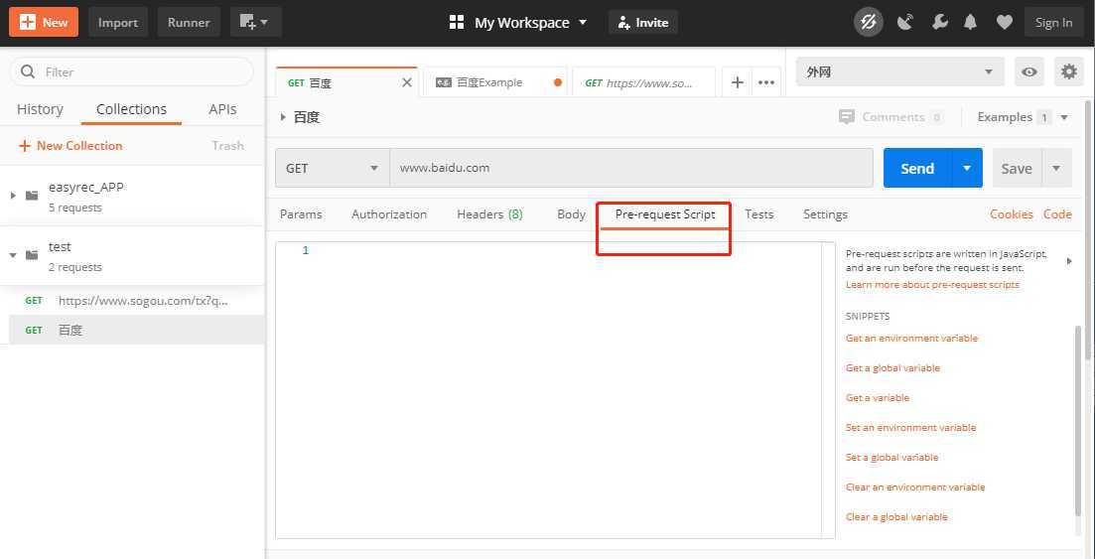This screenshot has height=559, width=1095.
Task: Insert 'Get a global variable' snippet
Action: [892, 368]
